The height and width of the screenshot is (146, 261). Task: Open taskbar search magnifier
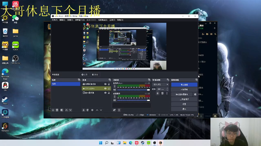tap(107, 143)
